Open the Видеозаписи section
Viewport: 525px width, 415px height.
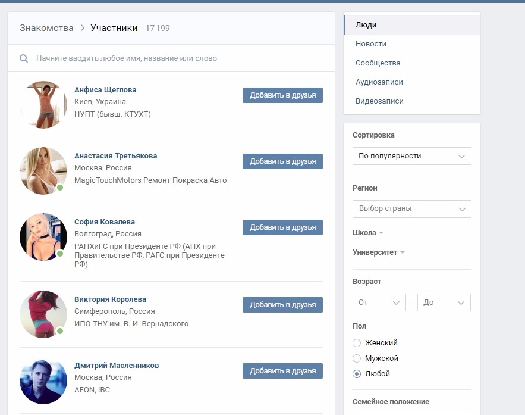tap(379, 101)
